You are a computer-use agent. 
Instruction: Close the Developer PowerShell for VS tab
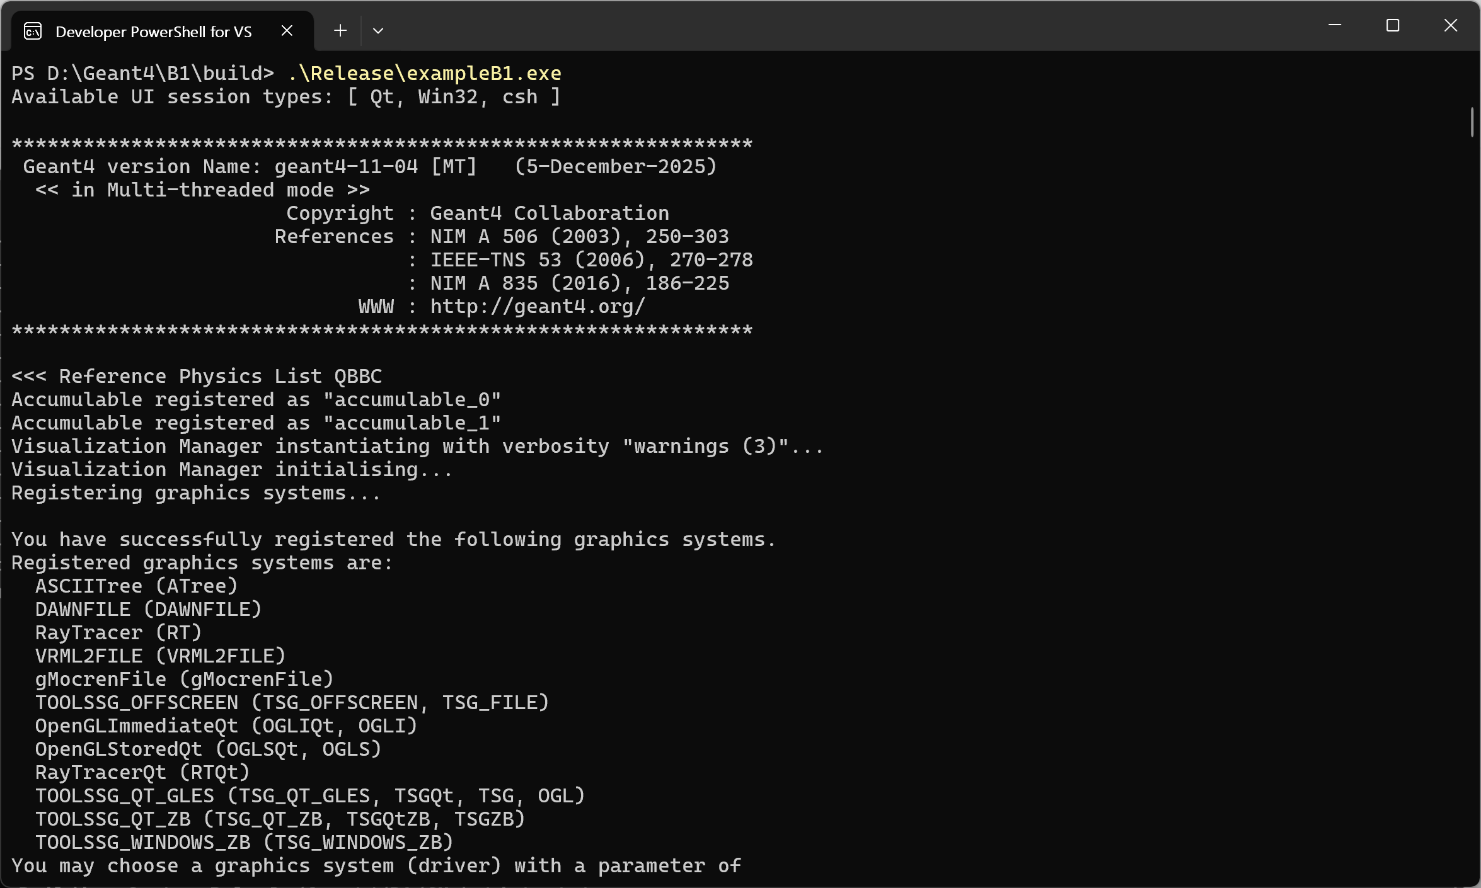(287, 30)
